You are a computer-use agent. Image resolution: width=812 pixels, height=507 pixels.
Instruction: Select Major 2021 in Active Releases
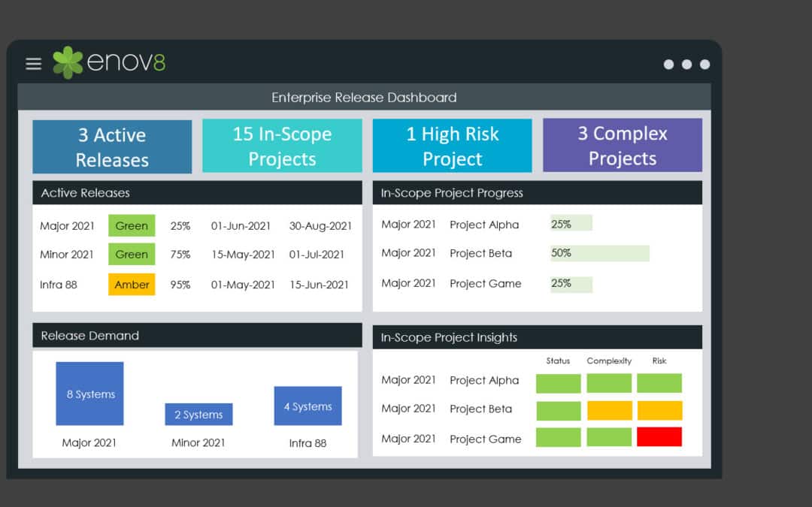(x=68, y=226)
